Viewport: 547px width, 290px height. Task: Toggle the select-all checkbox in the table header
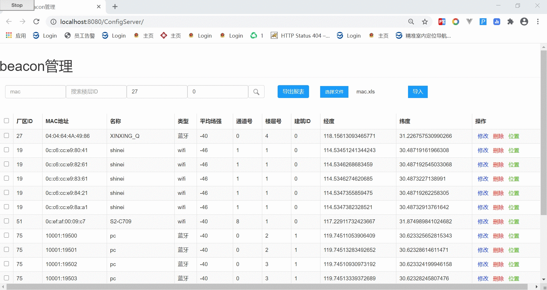point(7,121)
